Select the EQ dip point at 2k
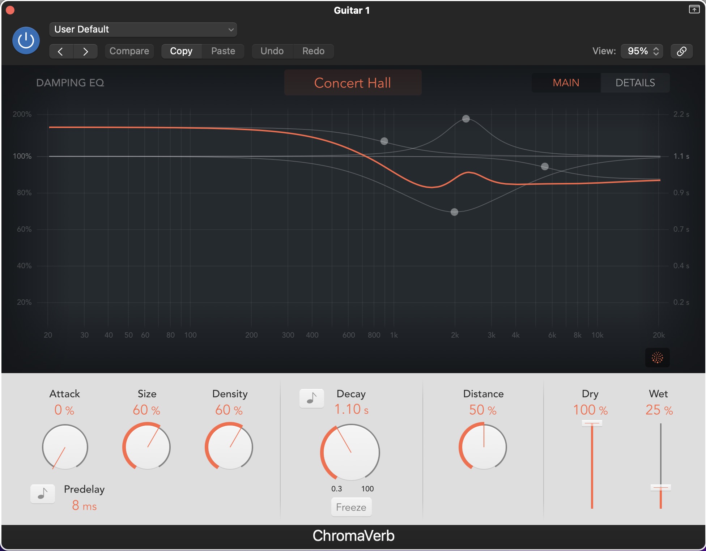 tap(454, 212)
